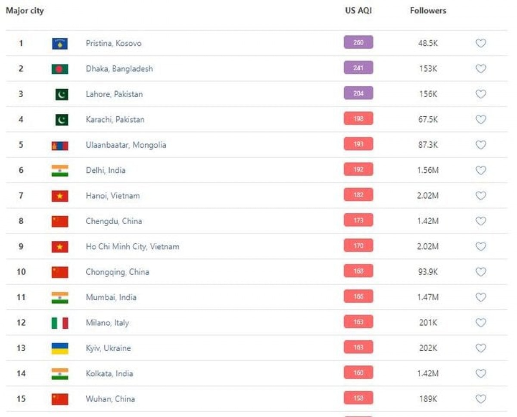Click the Ukraine flag beside Kyiv
This screenshot has width=517, height=417.
click(x=60, y=349)
